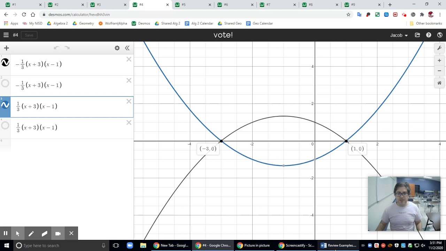Go to browser home page
This screenshot has width=446, height=251.
pos(33,15)
